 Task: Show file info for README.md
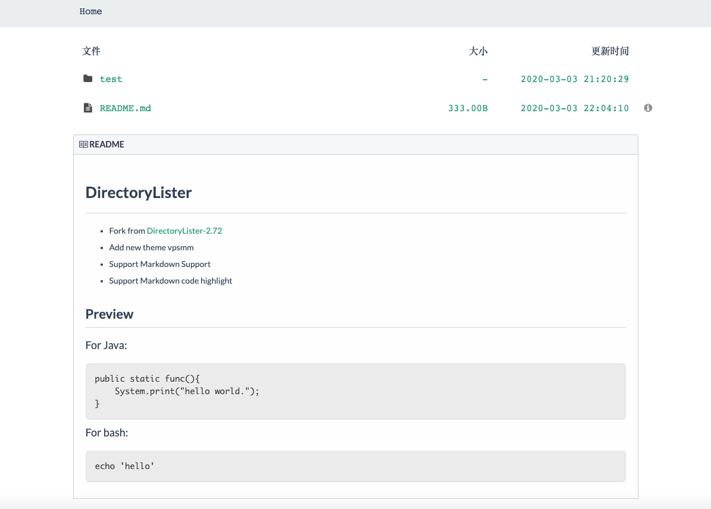click(648, 108)
